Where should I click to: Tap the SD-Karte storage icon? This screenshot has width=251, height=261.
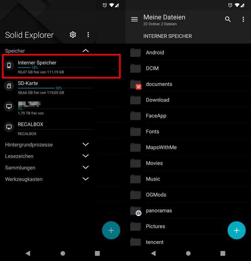pyautogui.click(x=9, y=86)
